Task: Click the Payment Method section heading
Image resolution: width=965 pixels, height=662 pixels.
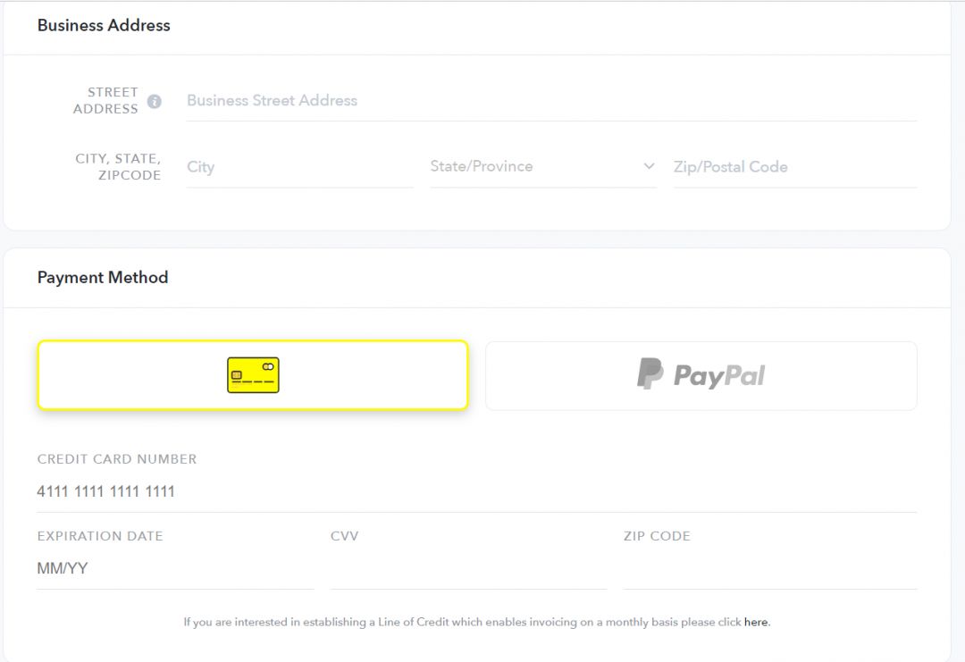Action: (103, 278)
